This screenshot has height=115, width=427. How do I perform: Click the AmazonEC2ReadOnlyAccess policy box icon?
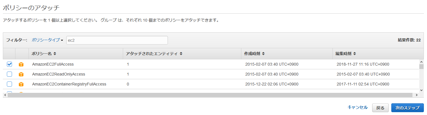21,74
